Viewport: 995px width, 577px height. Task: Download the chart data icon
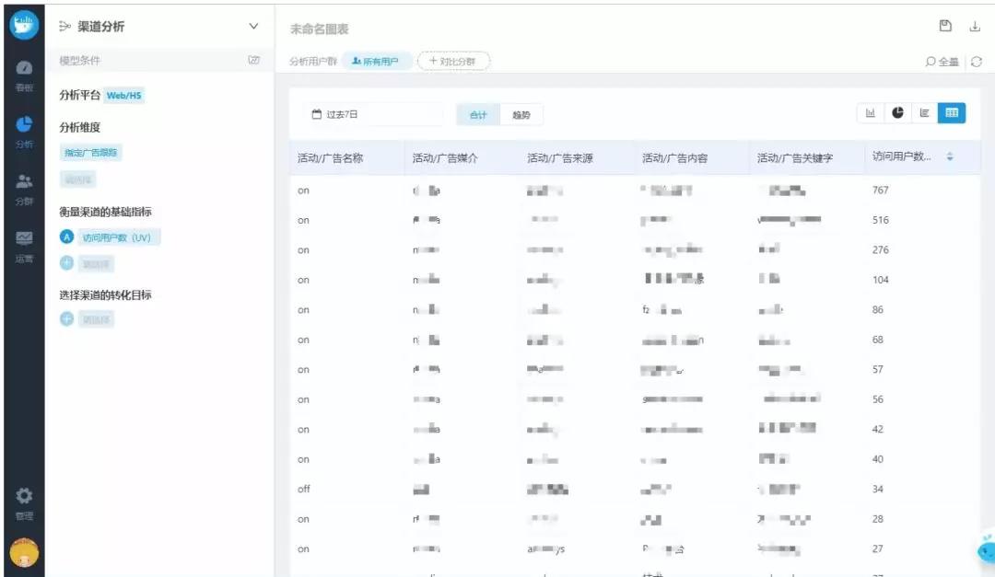pos(975,26)
